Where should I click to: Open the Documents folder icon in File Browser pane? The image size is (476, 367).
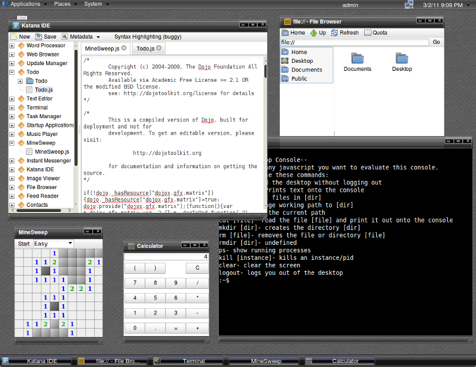(x=357, y=58)
